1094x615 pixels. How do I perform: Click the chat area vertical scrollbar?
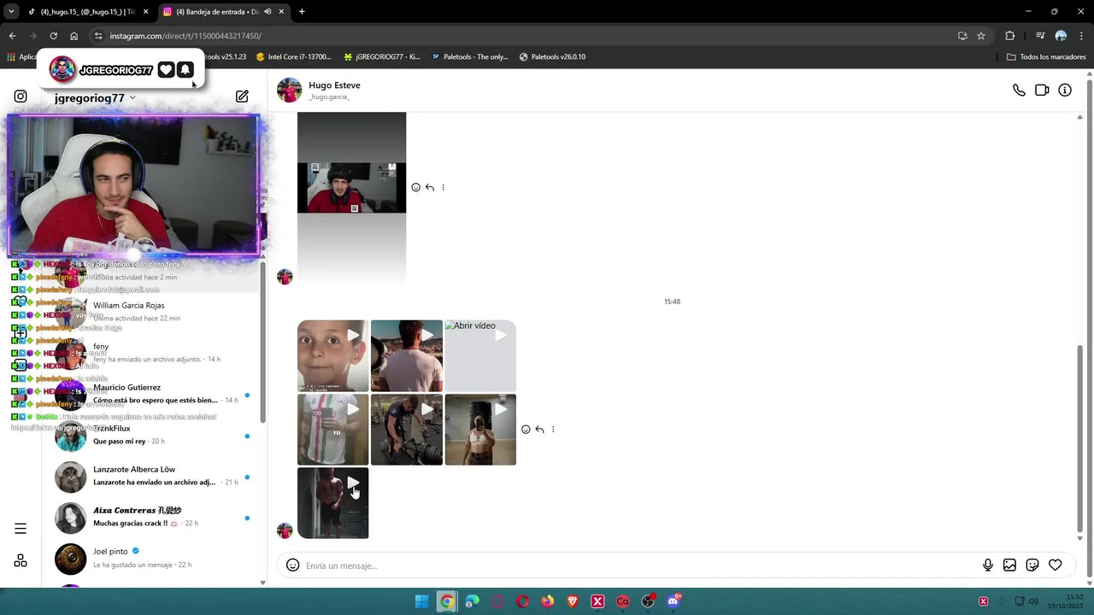1079,439
